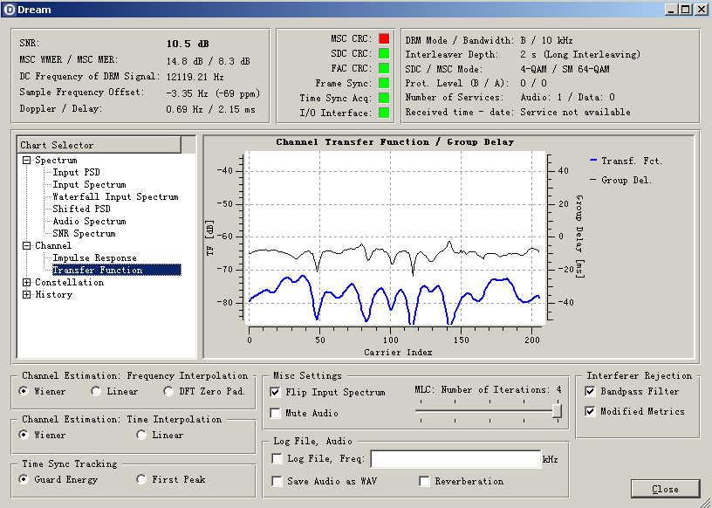Enable the Flip Input Spectrum checkbox

tap(277, 393)
